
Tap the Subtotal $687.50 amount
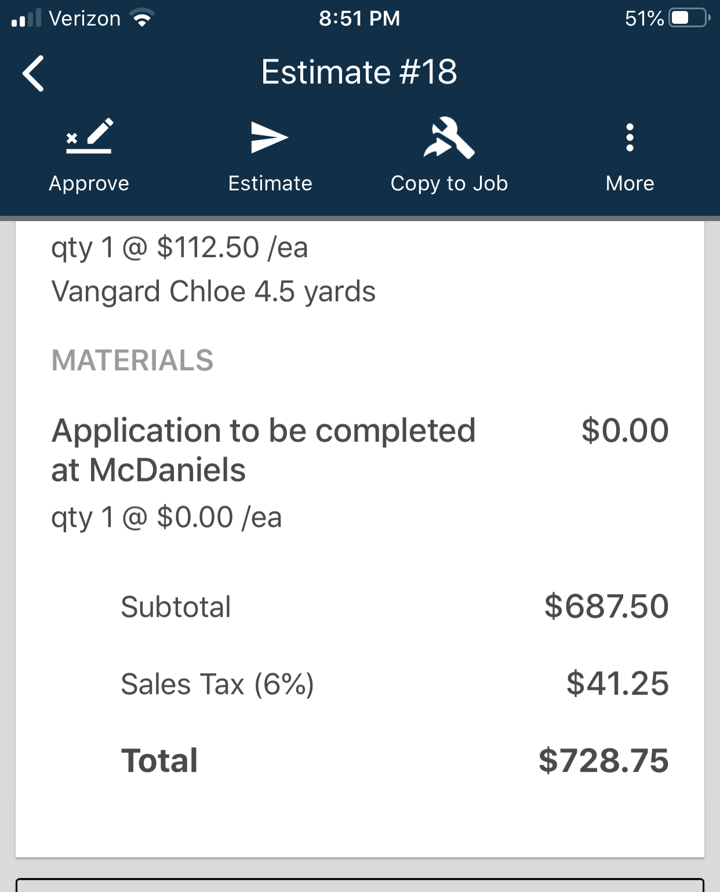coord(606,606)
